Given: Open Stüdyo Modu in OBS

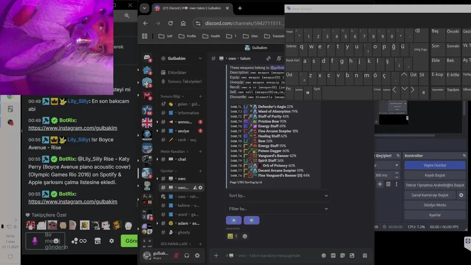Looking at the screenshot, I should click(x=435, y=205).
